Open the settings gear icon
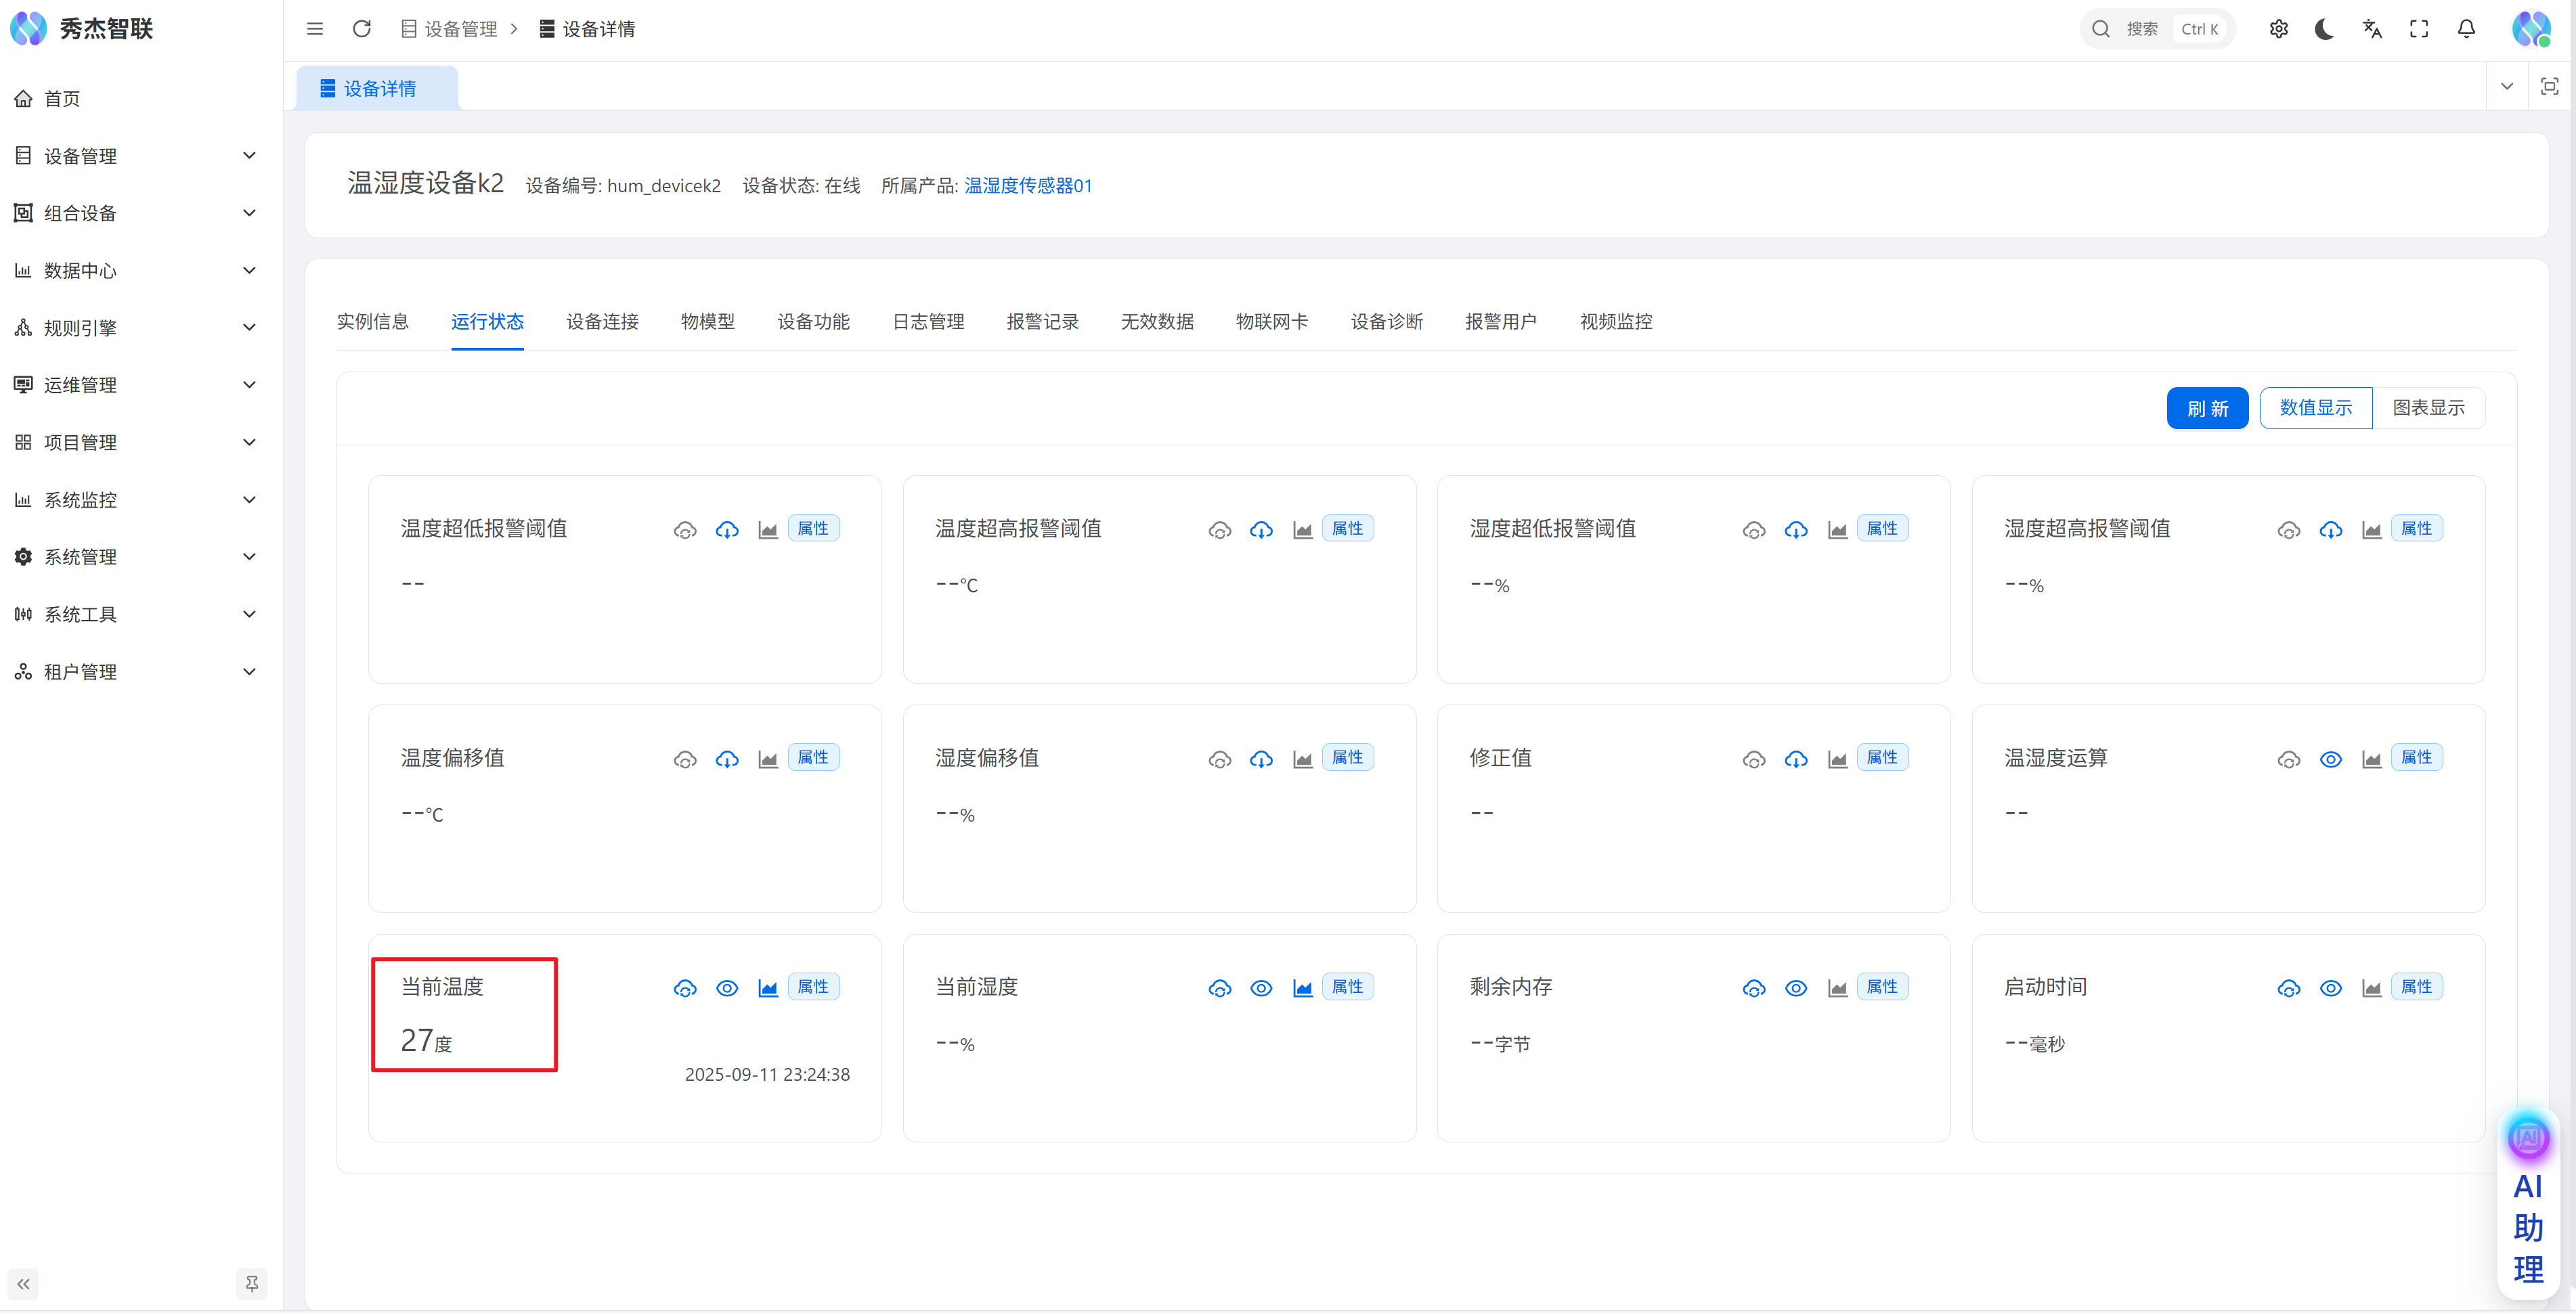2576x1313 pixels. 2278,29
